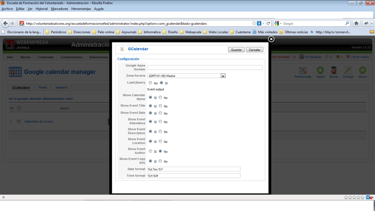Open Go to google calendar administration site link
This screenshot has height=211, width=375.
coord(41,99)
